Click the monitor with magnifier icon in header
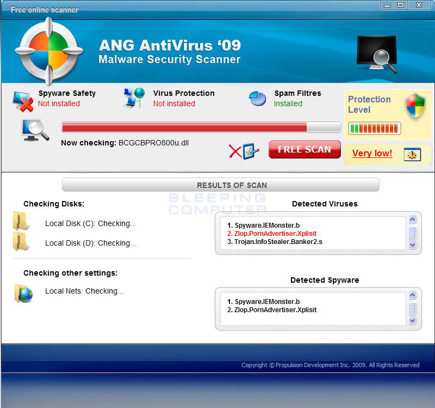 click(377, 54)
